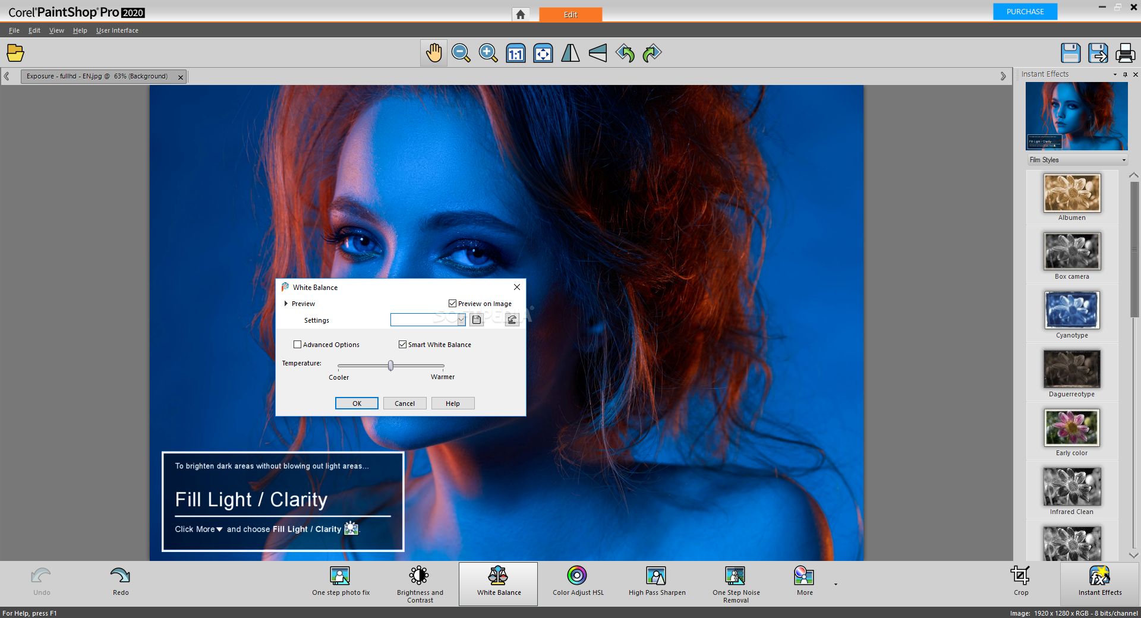This screenshot has width=1141, height=618.
Task: Click the Zoom In magnifier icon
Action: (x=487, y=53)
